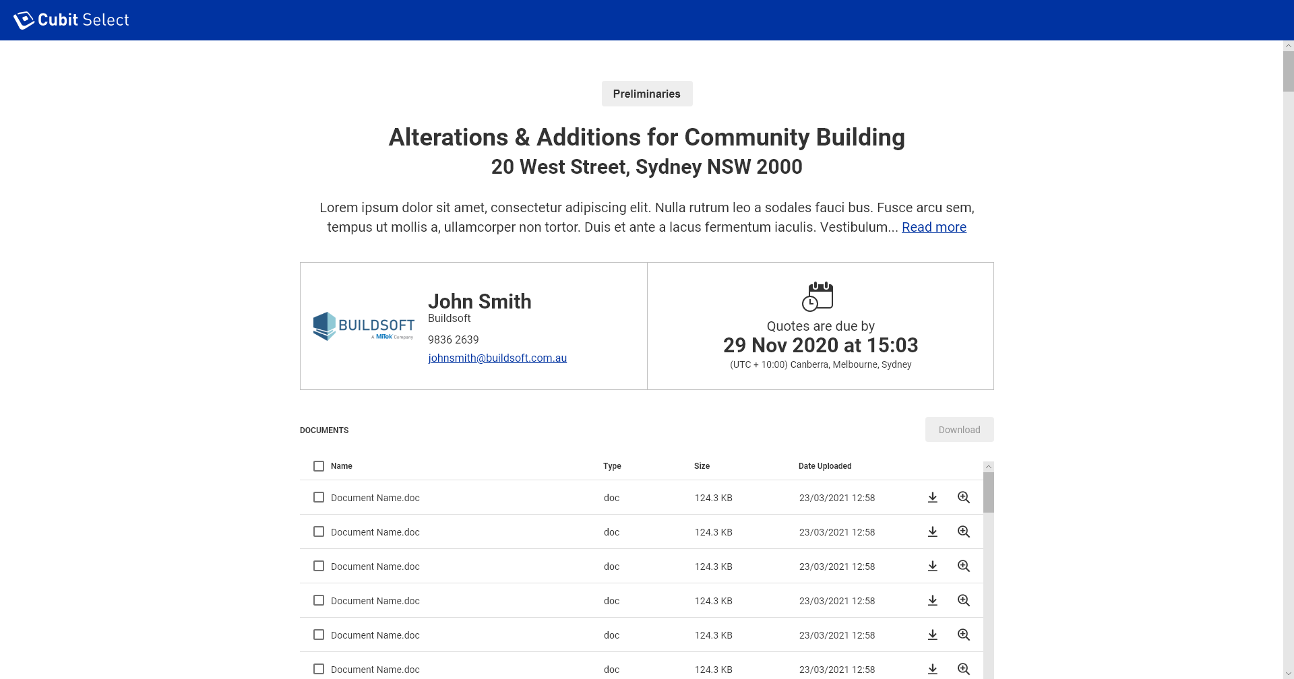The image size is (1294, 679).
Task: Click the documents table scrollbar up arrow
Action: click(988, 467)
